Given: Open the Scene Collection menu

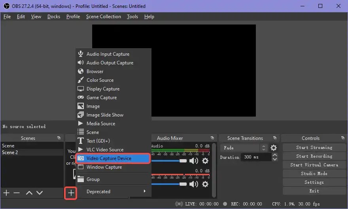Looking at the screenshot, I should point(104,17).
